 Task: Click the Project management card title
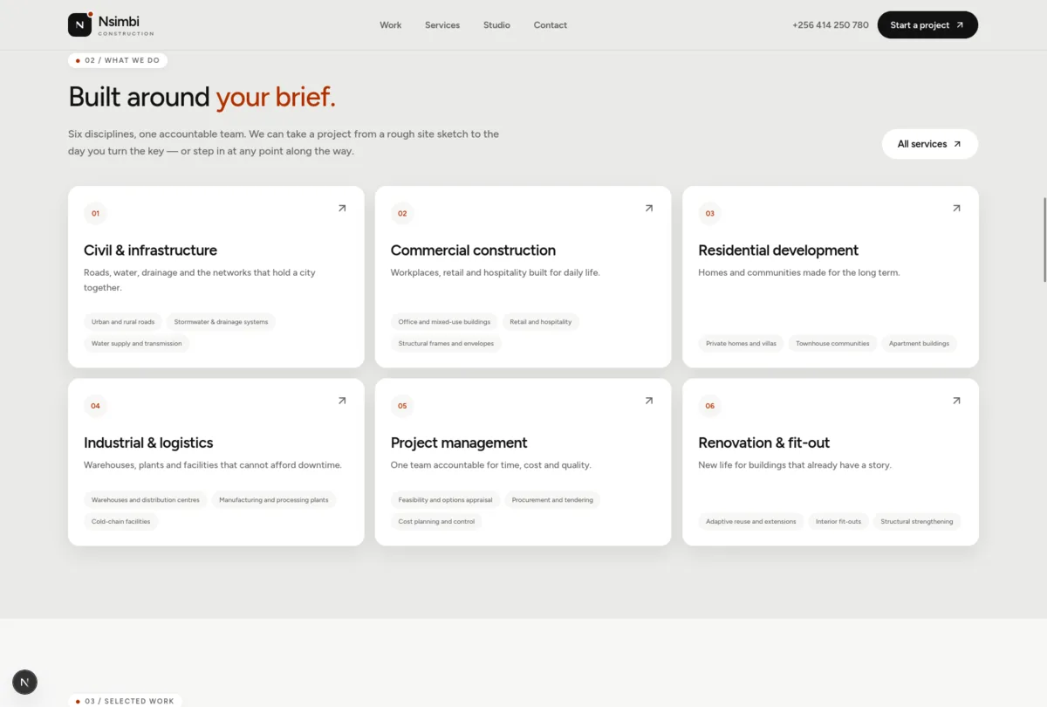(x=459, y=443)
